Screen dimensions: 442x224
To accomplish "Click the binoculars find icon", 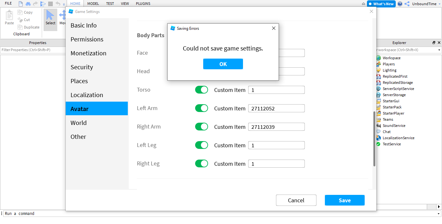I will (28, 4).
